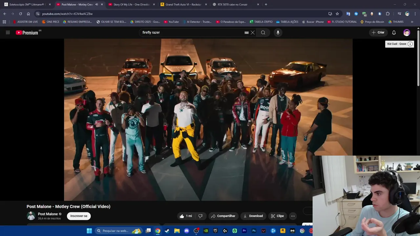Open TABELA CRIPTO bookmark
The width and height of the screenshot is (420, 236).
261,22
